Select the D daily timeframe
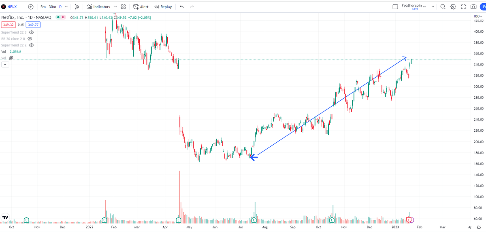486x232 pixels. pyautogui.click(x=60, y=6)
